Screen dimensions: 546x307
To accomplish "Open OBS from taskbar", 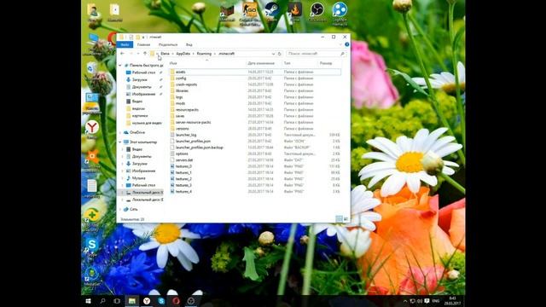I will point(191,301).
